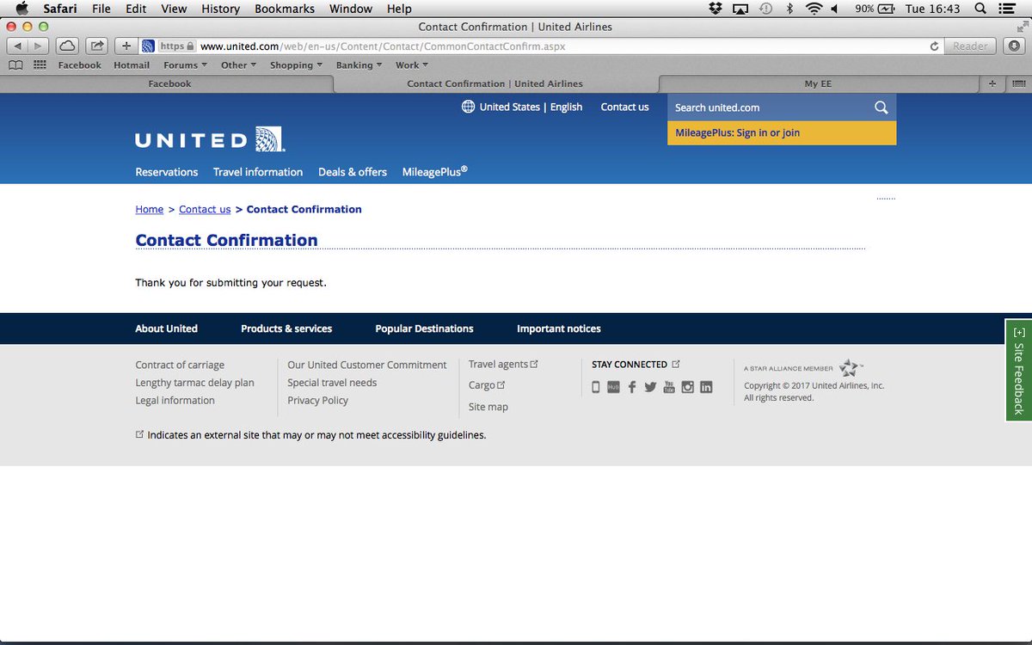Click MileagePlus: Sign in or join
Screen dimensions: 1032x645
[x=782, y=133]
